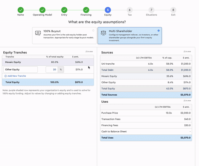Click the plus icon beside Add New Tranche
This screenshot has width=199, height=166.
(5, 76)
